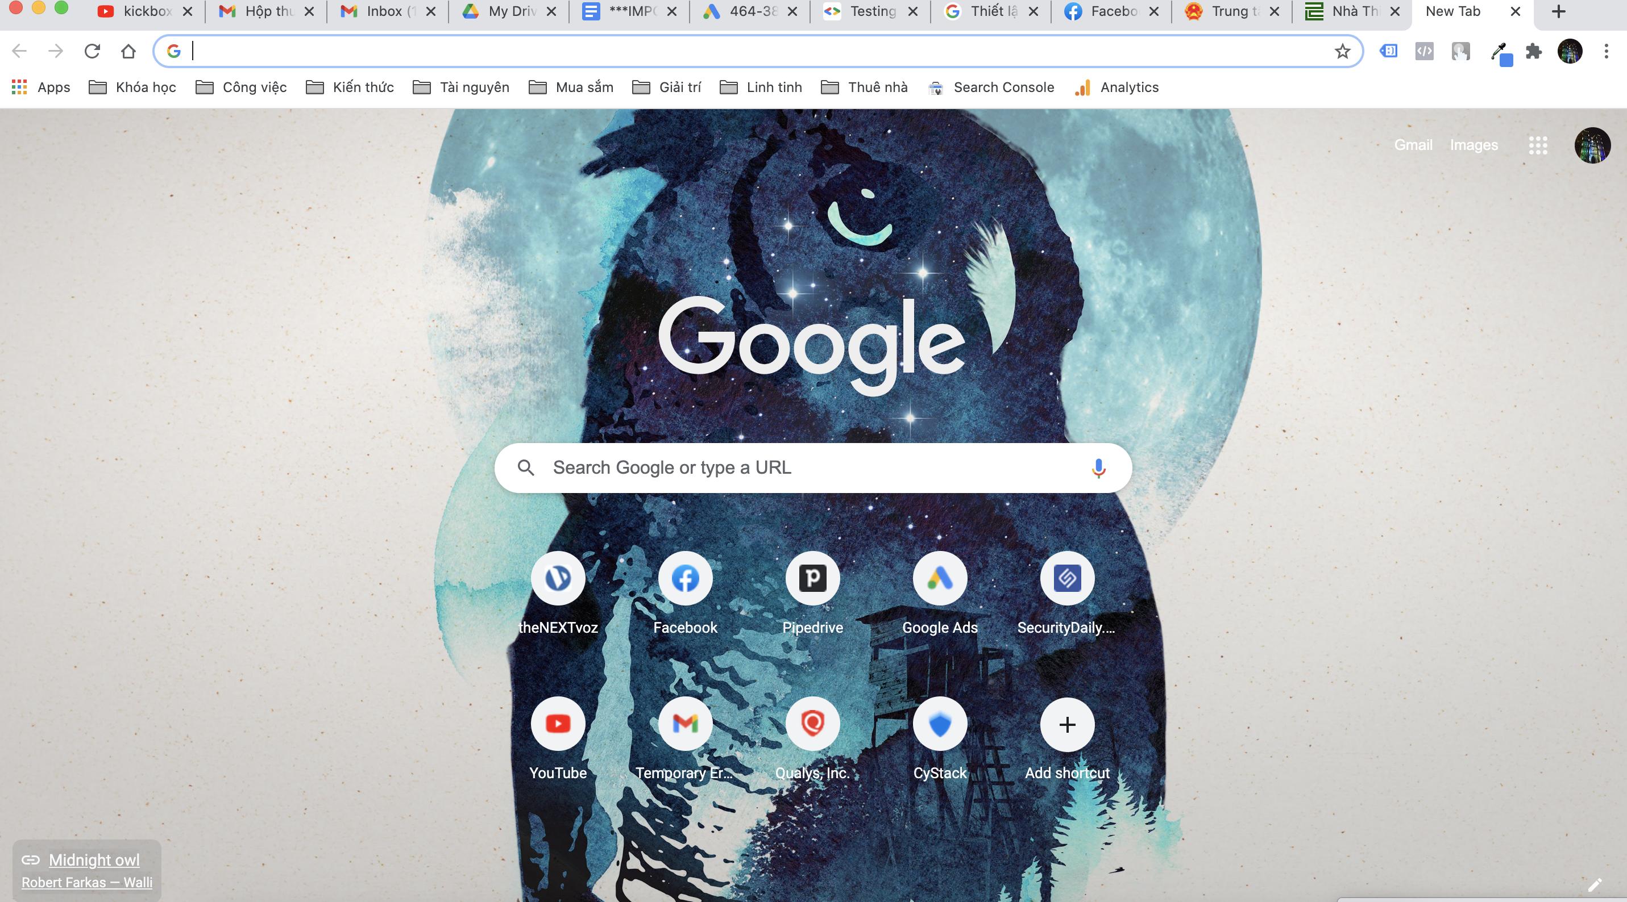The image size is (1627, 902).
Task: Start voice search with the microphone
Action: tap(1098, 467)
